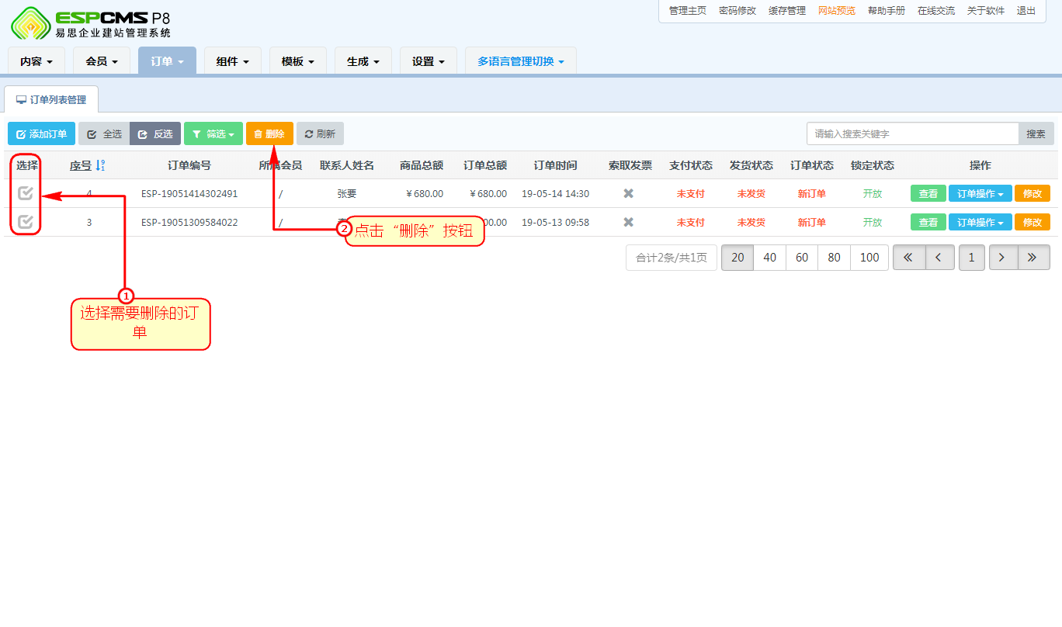Open 网站预览 link
This screenshot has height=627, width=1062.
pyautogui.click(x=837, y=11)
